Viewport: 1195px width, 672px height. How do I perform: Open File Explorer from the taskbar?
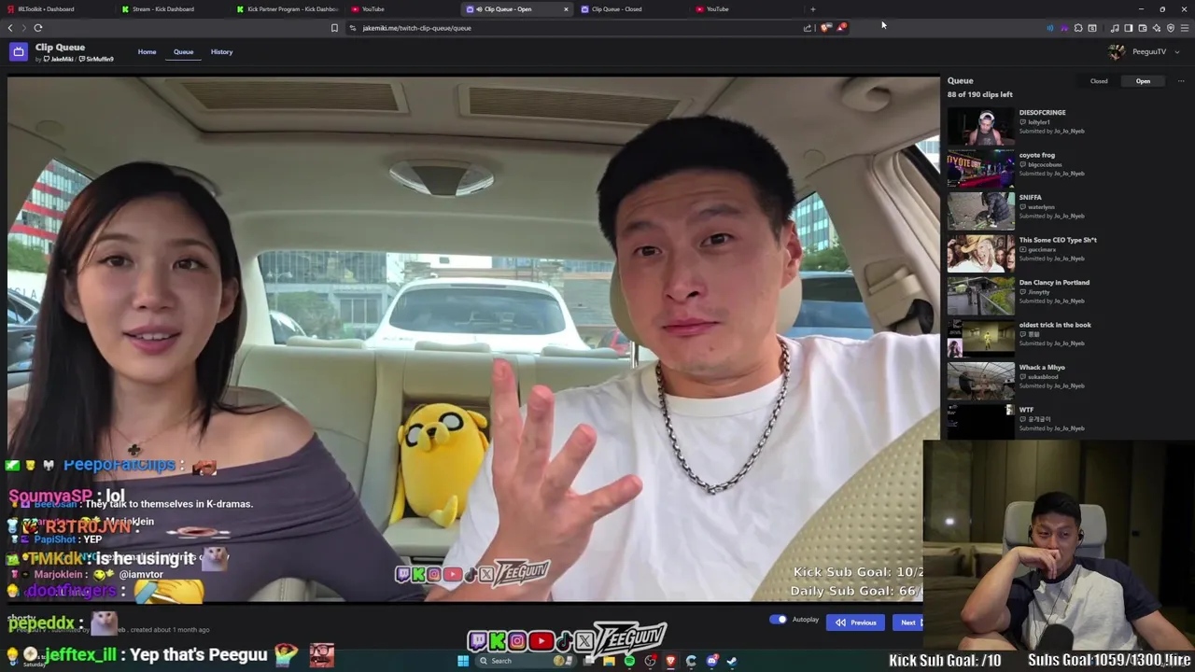609,661
